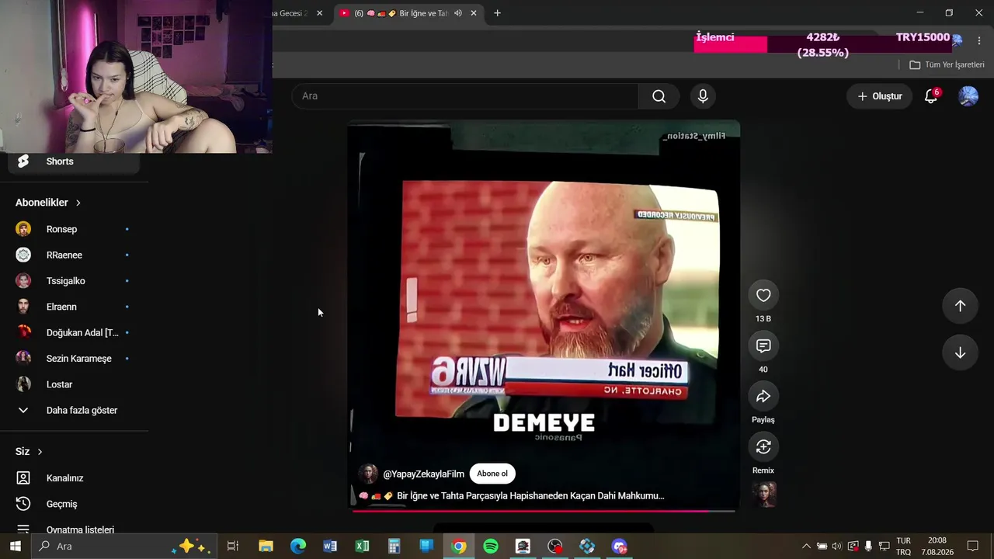Click the YouTube search magnifier button
The height and width of the screenshot is (559, 994).
point(659,96)
